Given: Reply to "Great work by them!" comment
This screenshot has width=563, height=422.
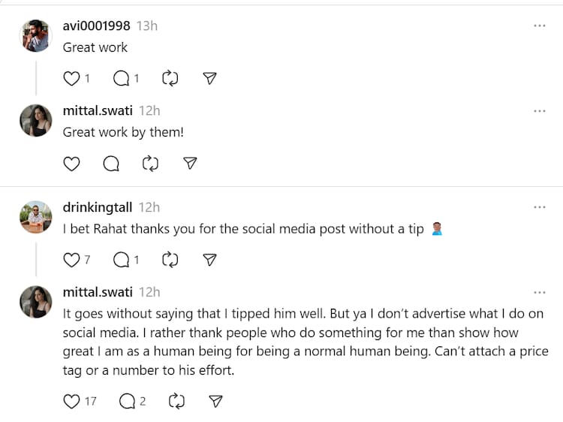Looking at the screenshot, I should pos(111,164).
